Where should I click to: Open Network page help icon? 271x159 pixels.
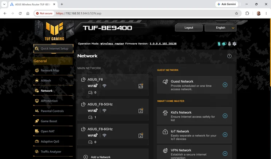pos(229,56)
